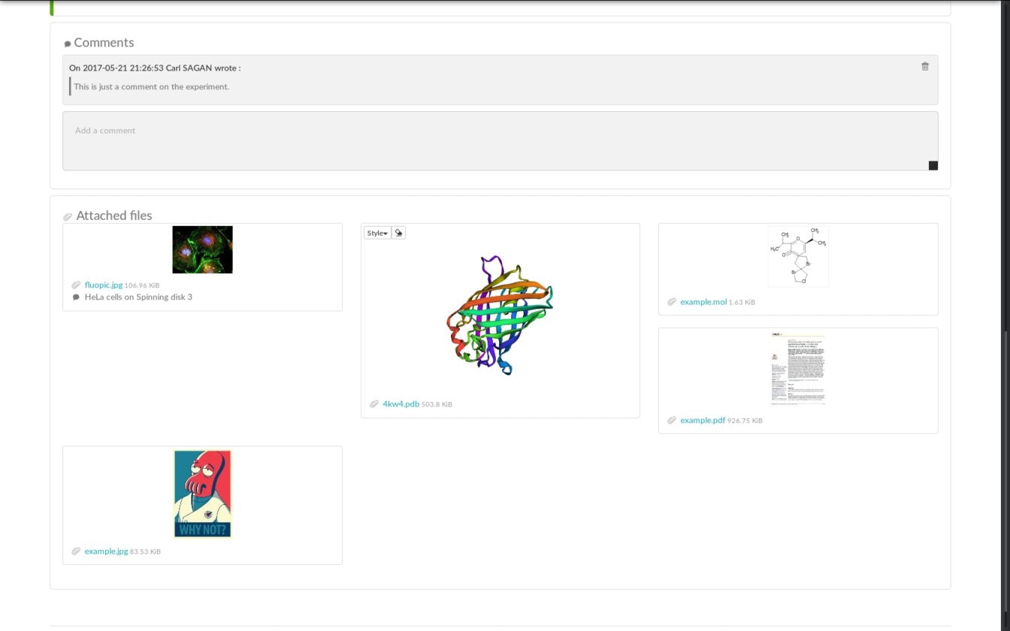This screenshot has height=631, width=1010.
Task: Click the paperclip icon beside example.mol
Action: (x=672, y=301)
